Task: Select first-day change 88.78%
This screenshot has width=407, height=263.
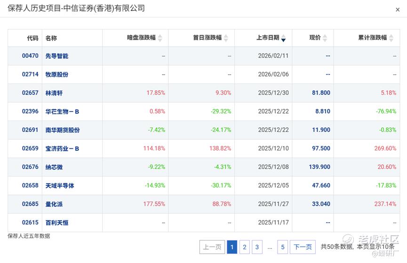Action: click(x=222, y=204)
